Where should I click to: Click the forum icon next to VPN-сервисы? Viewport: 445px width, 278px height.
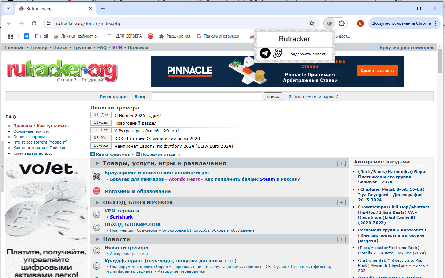click(x=97, y=214)
